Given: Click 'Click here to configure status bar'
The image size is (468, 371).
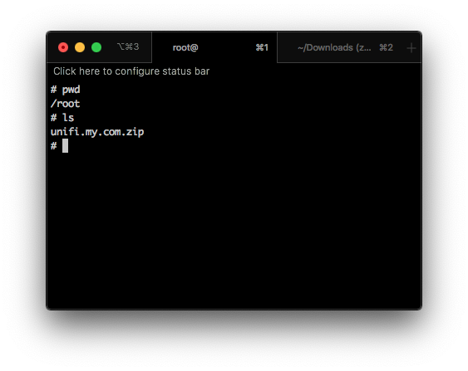Looking at the screenshot, I should (131, 71).
